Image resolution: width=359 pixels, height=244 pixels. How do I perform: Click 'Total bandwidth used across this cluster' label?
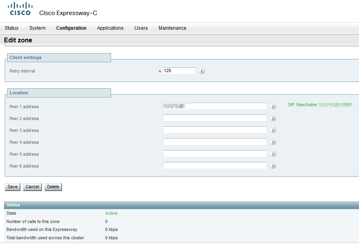45,238
